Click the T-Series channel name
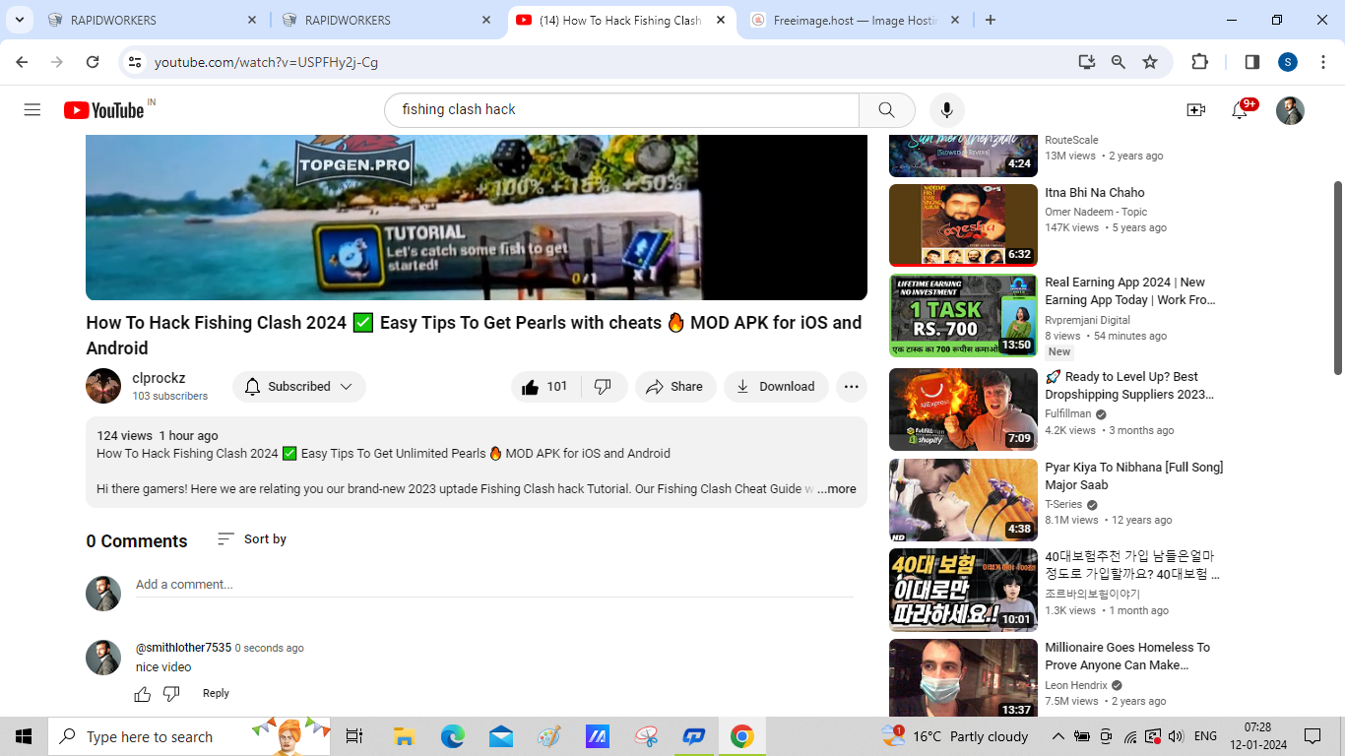Image resolution: width=1345 pixels, height=756 pixels. point(1064,505)
